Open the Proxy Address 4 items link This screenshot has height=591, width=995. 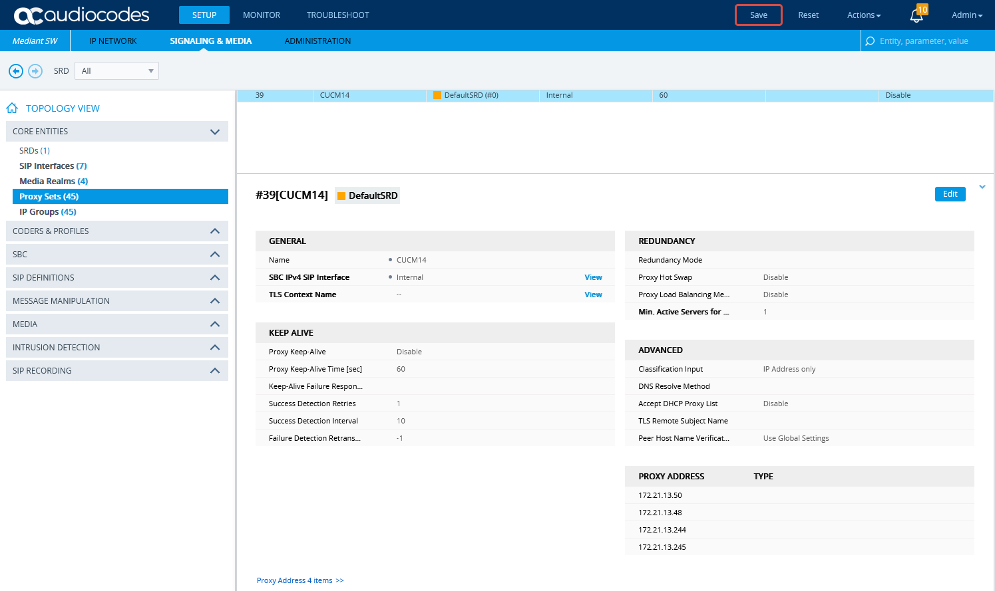pyautogui.click(x=300, y=580)
